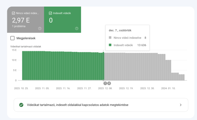Click the shortest gray bar at chart end
Image resolution: width=197 pixels, height=120 pixels.
click(x=184, y=77)
